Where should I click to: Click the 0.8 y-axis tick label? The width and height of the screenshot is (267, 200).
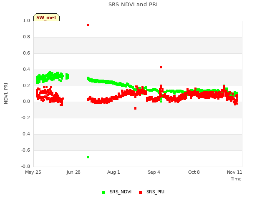pyautogui.click(x=26, y=37)
